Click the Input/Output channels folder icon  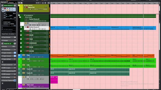19,5
